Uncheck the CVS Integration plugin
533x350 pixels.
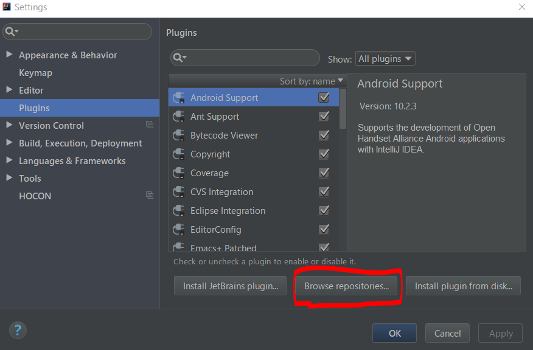tap(324, 192)
